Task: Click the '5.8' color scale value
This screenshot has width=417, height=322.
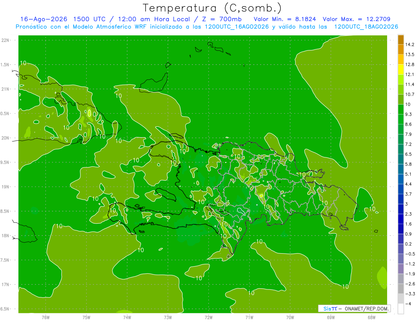Action: click(409, 164)
